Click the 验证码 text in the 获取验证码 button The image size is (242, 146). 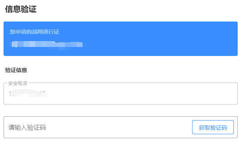pyautogui.click(x=218, y=128)
